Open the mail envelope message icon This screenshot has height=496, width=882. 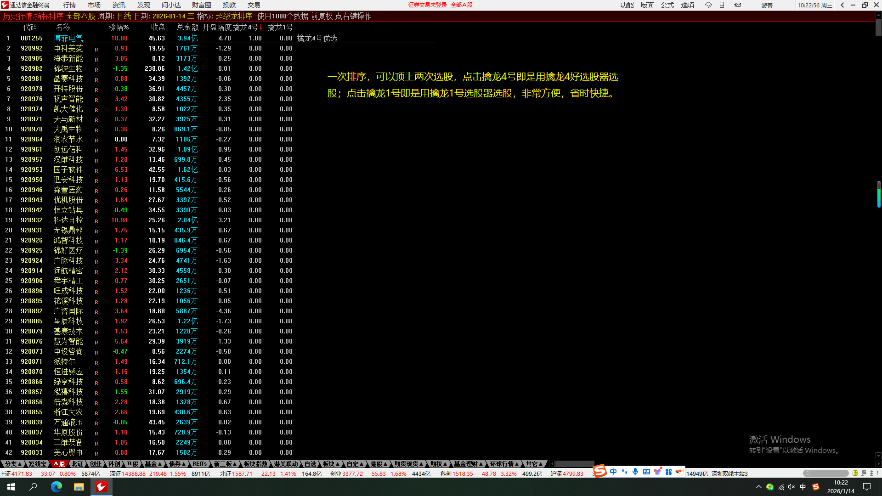pyautogui.click(x=738, y=5)
